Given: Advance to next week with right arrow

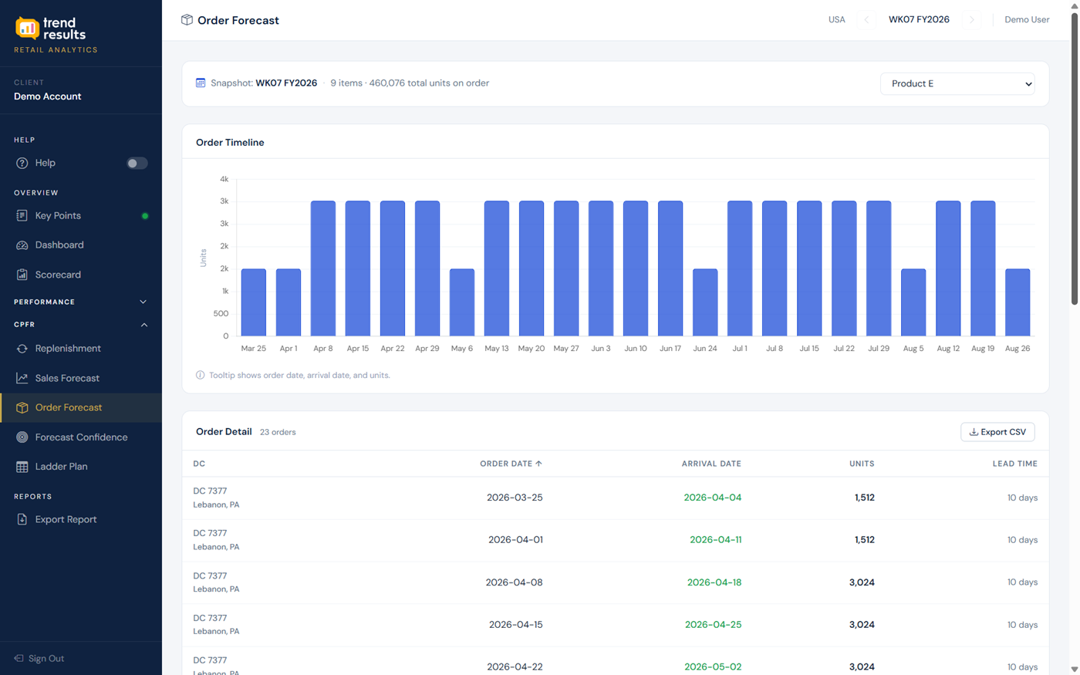Looking at the screenshot, I should point(972,20).
